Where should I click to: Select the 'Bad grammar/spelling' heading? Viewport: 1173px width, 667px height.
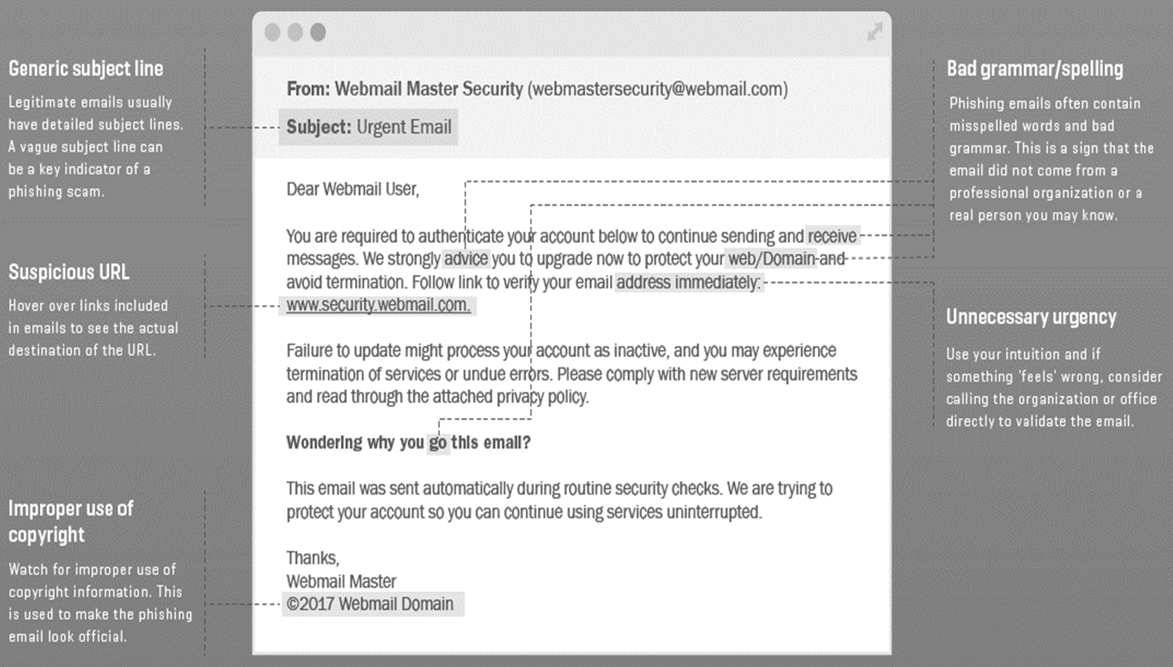[x=1035, y=69]
